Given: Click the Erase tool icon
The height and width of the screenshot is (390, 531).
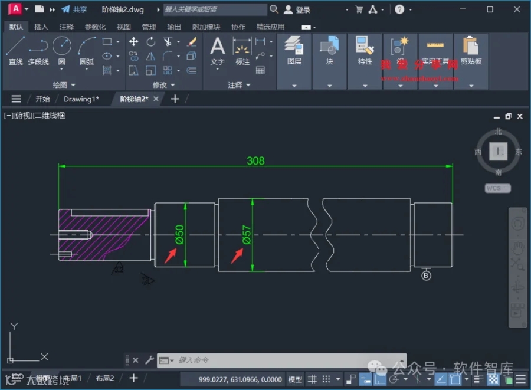Looking at the screenshot, I should click(x=192, y=42).
